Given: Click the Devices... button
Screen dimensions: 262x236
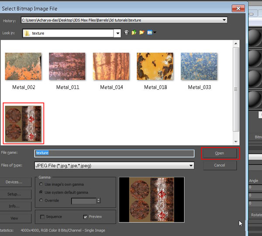Looking at the screenshot, I should [x=14, y=182].
